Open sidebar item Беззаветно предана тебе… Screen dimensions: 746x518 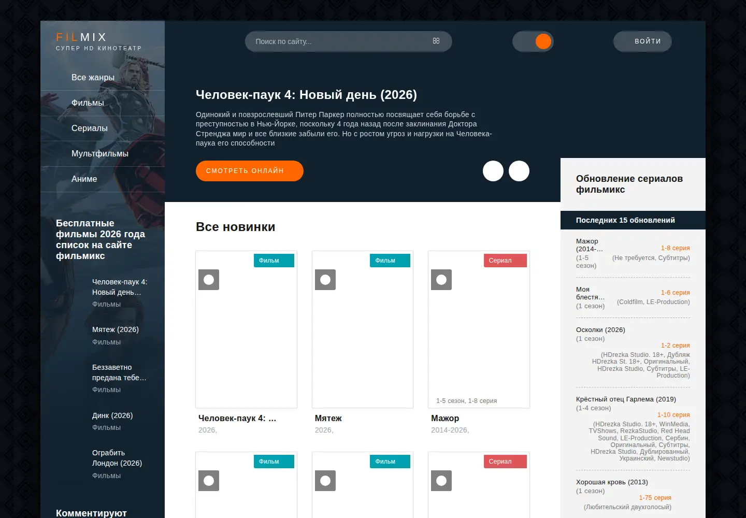pyautogui.click(x=119, y=372)
